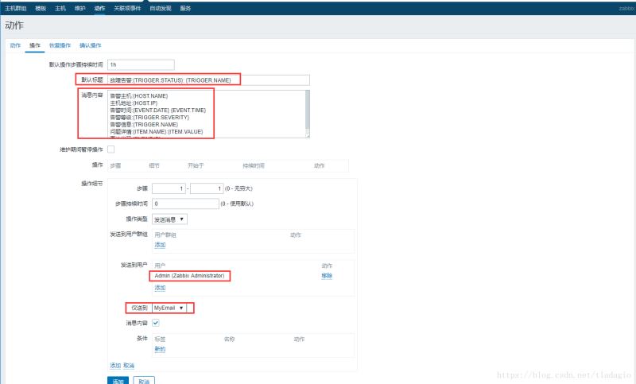636x384 pixels.
Task: Click 新的 link in the 条件 section
Action: pyautogui.click(x=160, y=349)
